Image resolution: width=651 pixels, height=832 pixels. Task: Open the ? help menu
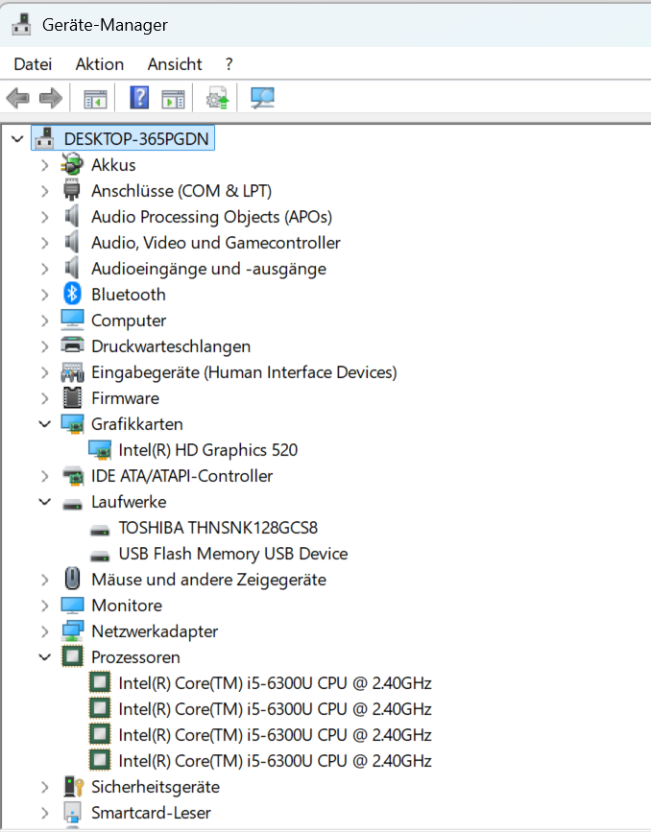point(229,64)
